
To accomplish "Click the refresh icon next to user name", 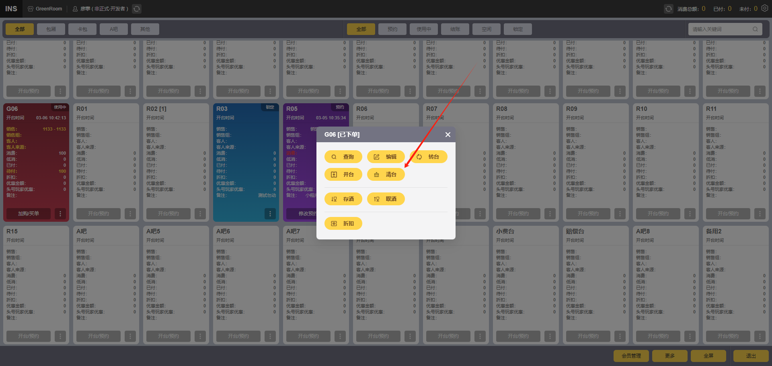I will pos(137,8).
